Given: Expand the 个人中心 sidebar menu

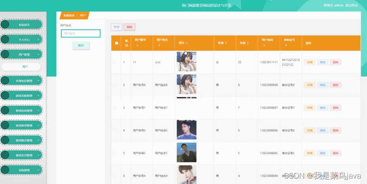Looking at the screenshot, I should [x=22, y=39].
